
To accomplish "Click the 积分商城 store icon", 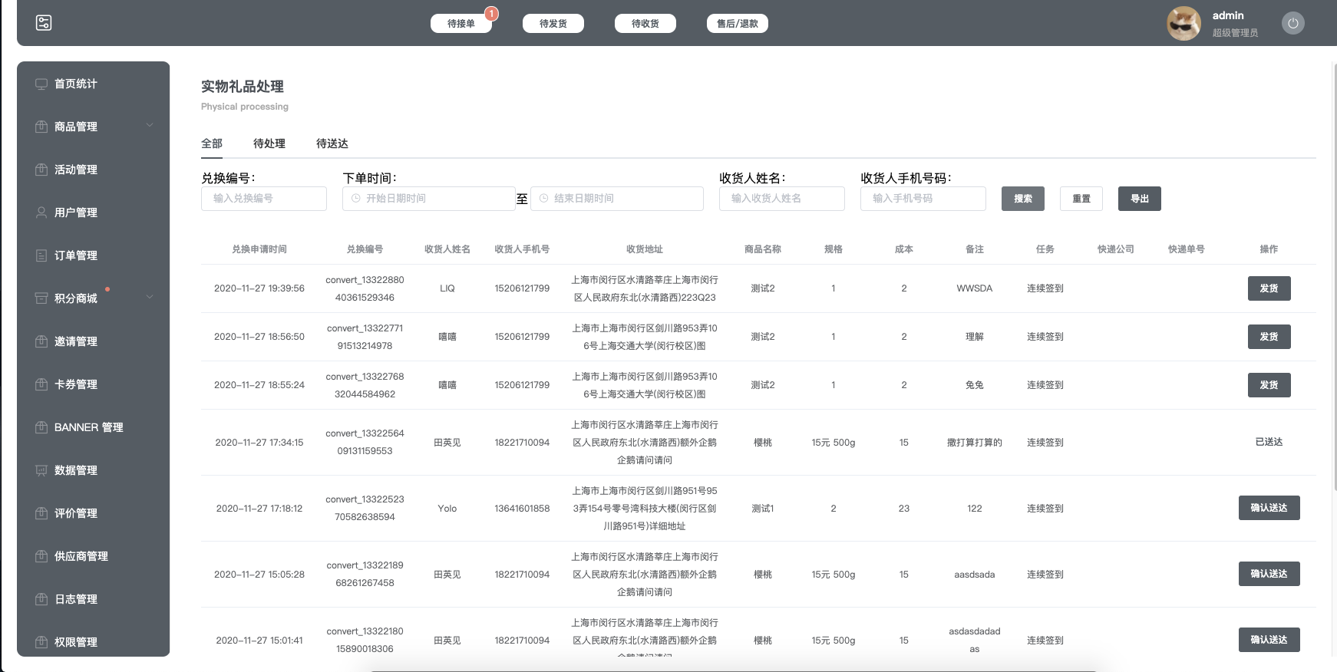I will pos(41,298).
